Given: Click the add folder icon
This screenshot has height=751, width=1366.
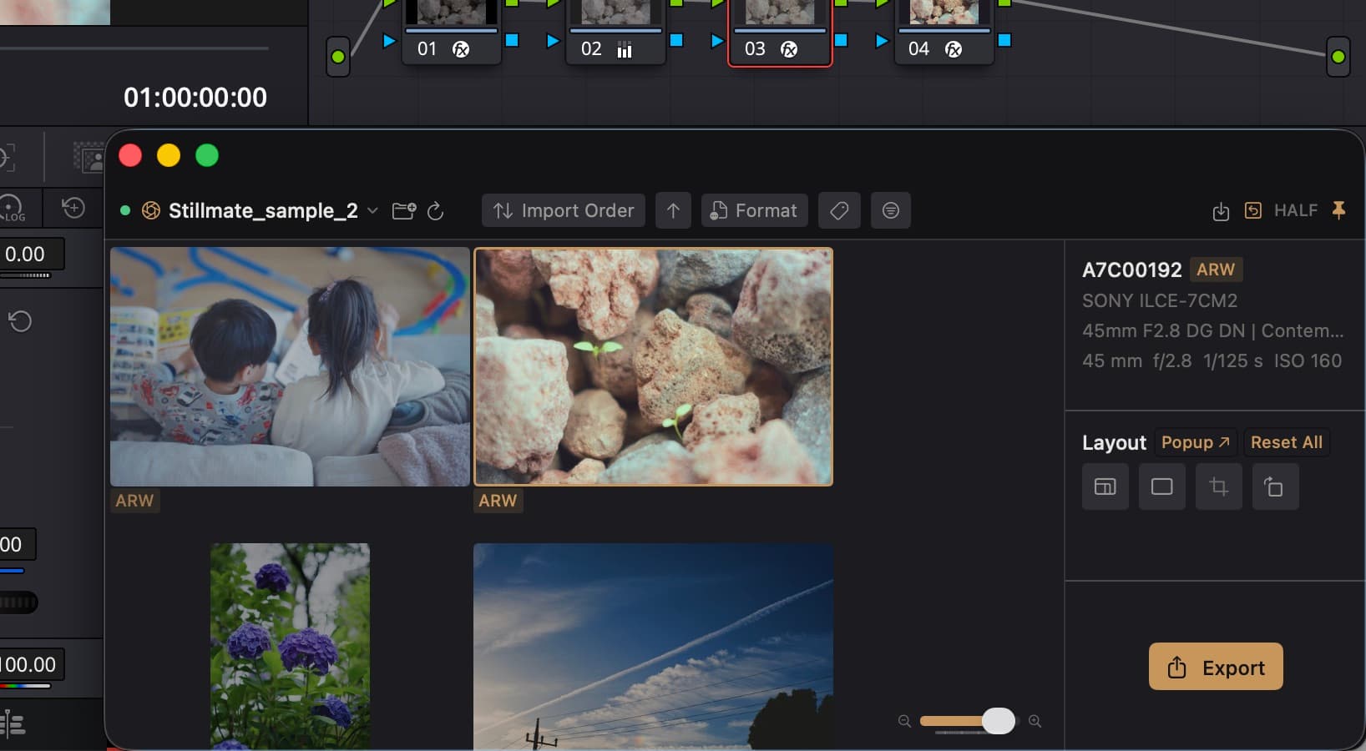Looking at the screenshot, I should point(404,210).
